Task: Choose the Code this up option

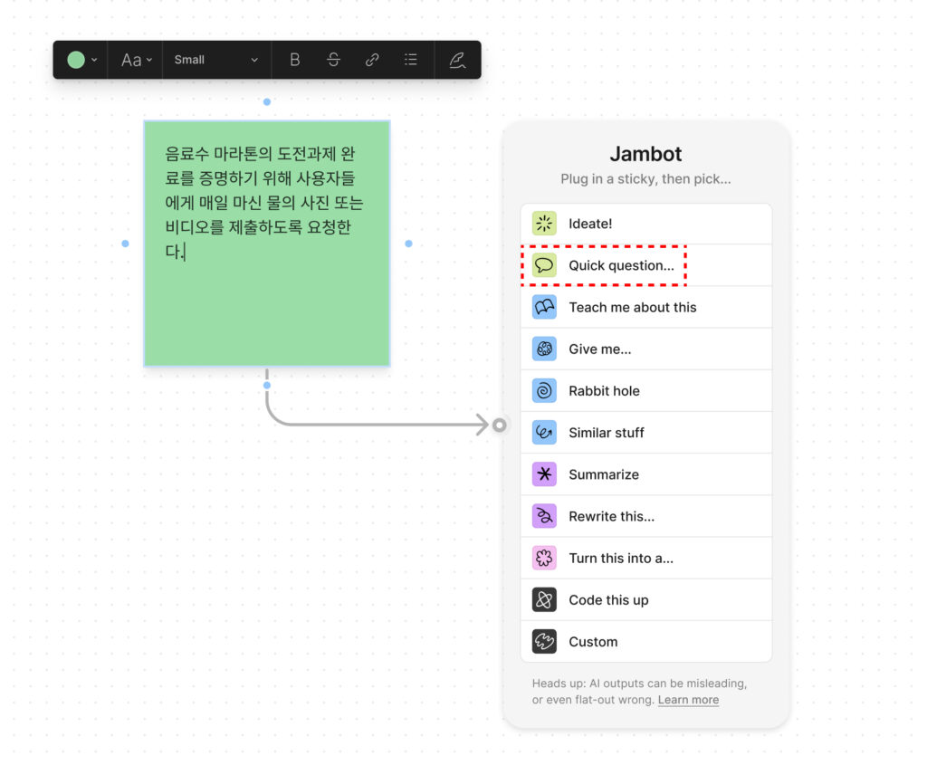Action: tap(646, 600)
